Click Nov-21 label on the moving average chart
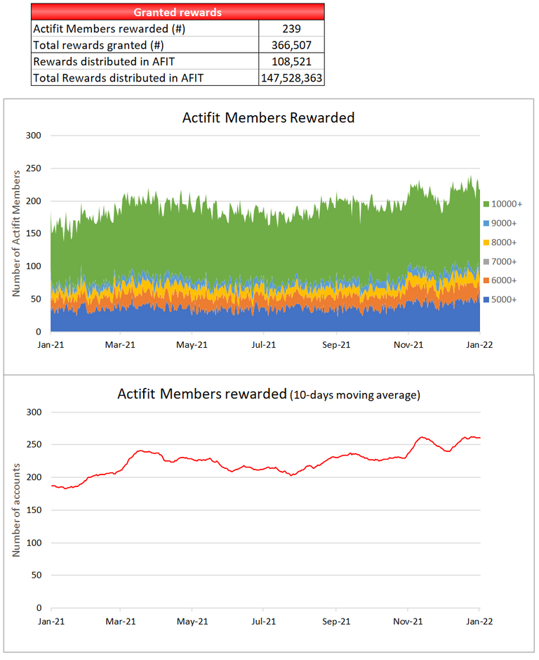539x660 pixels. click(408, 621)
